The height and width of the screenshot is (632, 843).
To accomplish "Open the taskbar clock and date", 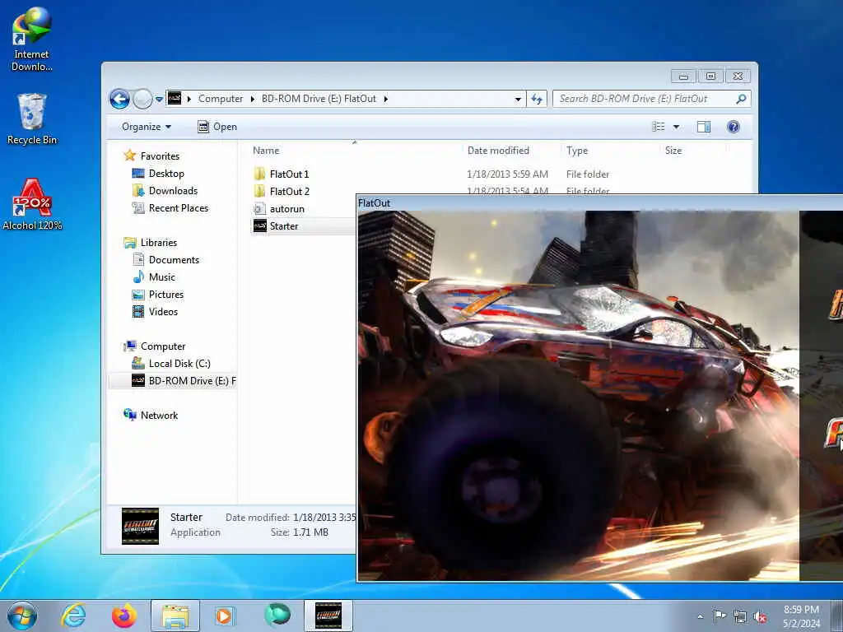I will tap(802, 616).
